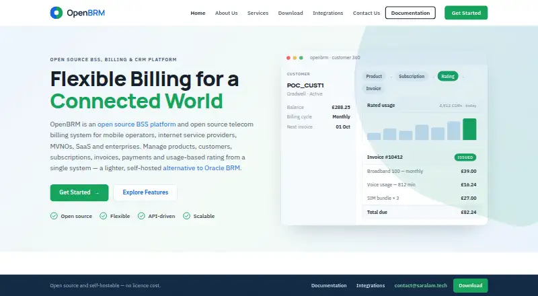Viewport: 538px width, 296px height.
Task: Go to Contact Us page
Action: (x=367, y=13)
